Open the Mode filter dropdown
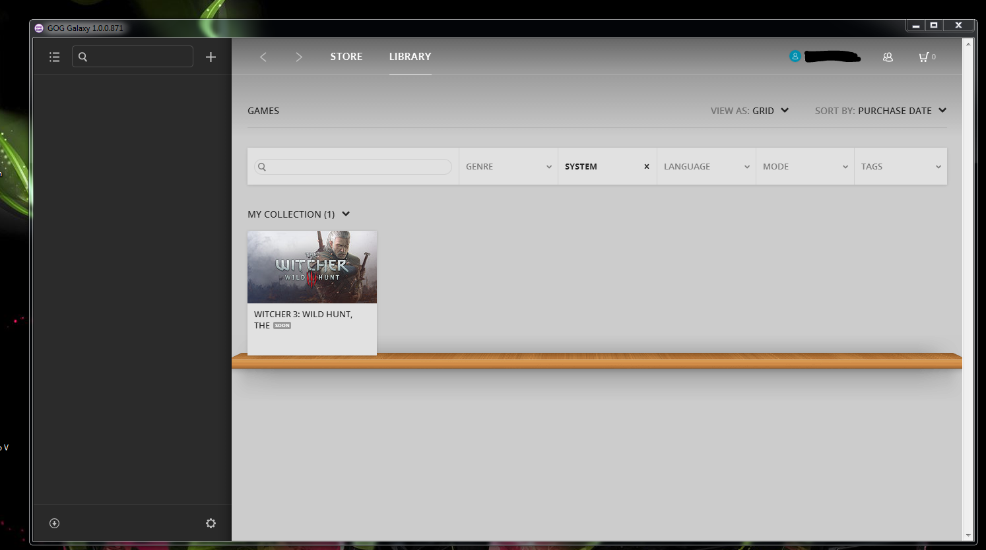This screenshot has height=550, width=986. (x=805, y=167)
